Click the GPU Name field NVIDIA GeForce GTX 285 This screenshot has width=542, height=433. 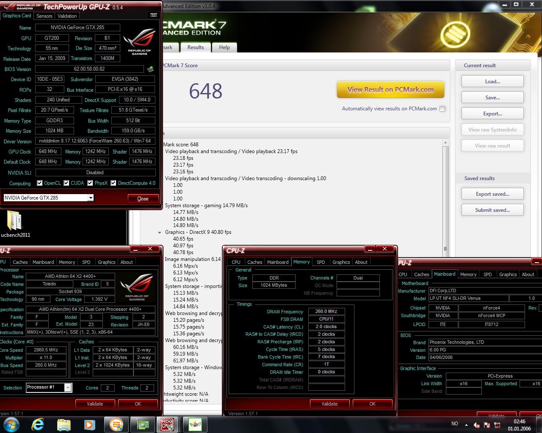(x=77, y=27)
